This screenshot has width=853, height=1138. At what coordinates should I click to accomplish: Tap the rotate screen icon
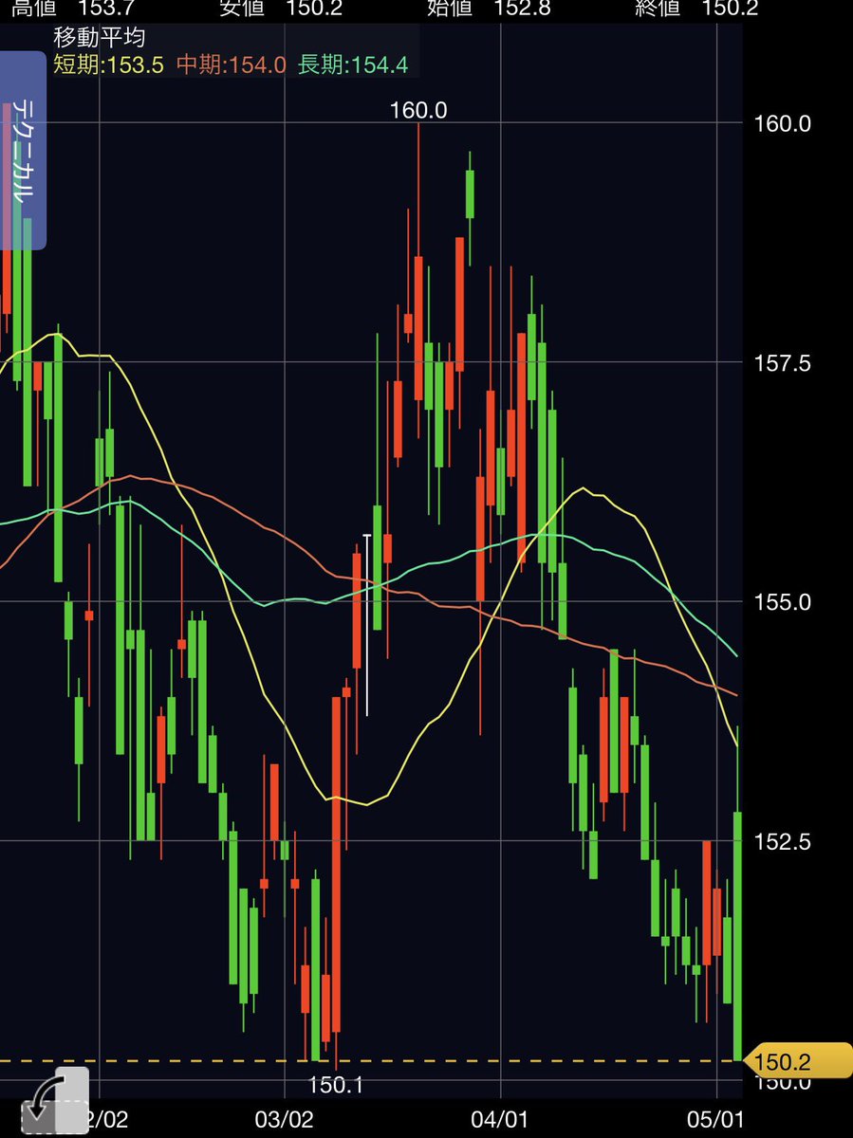click(x=55, y=1103)
